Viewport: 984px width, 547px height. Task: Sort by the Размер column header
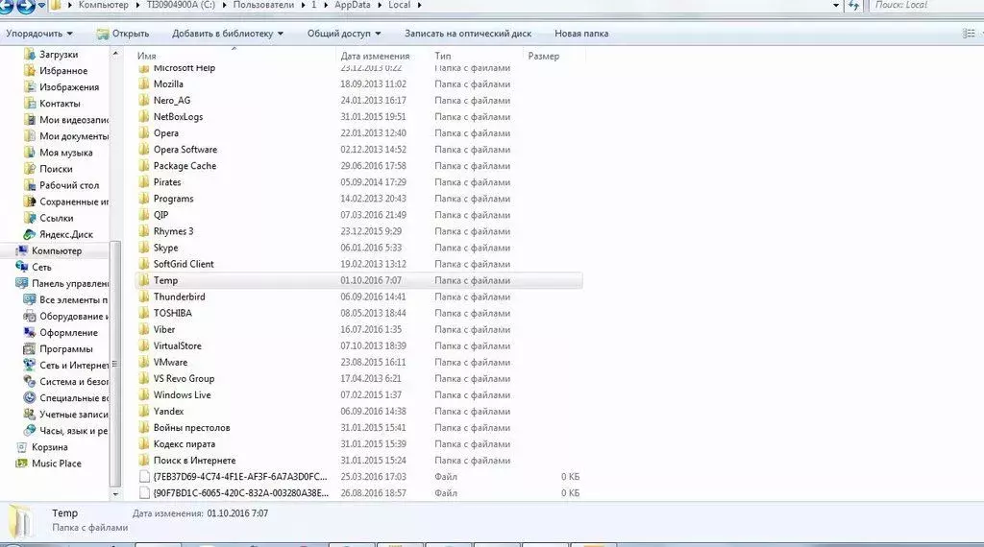pyautogui.click(x=544, y=56)
